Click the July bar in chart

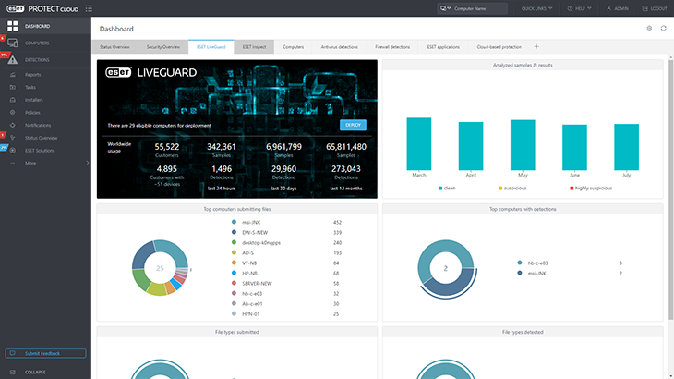(x=626, y=147)
